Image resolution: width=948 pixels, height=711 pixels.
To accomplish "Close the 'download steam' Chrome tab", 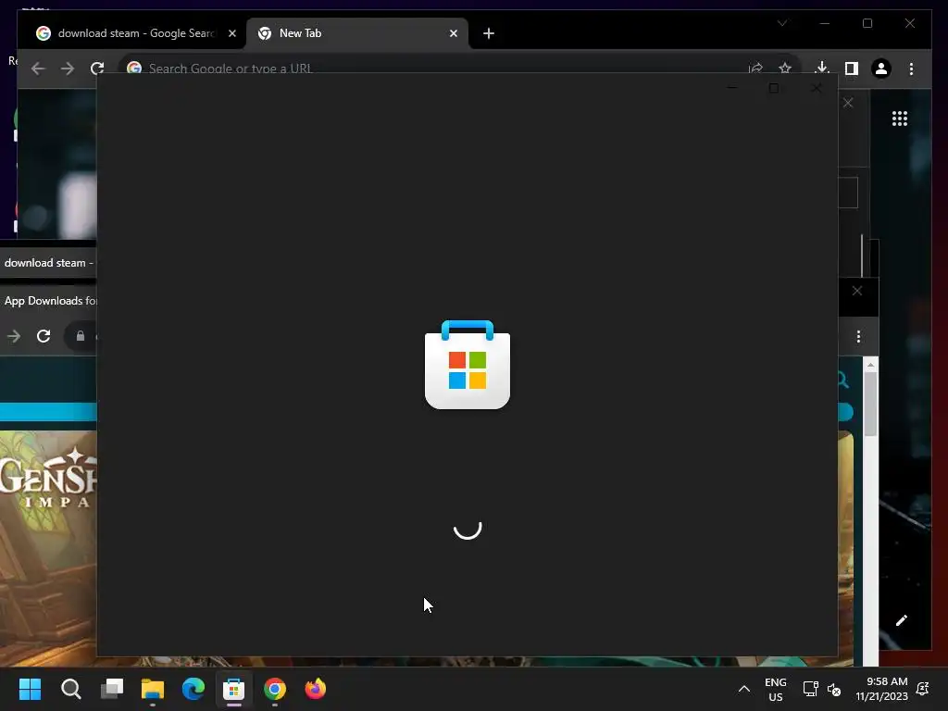I will tap(232, 33).
